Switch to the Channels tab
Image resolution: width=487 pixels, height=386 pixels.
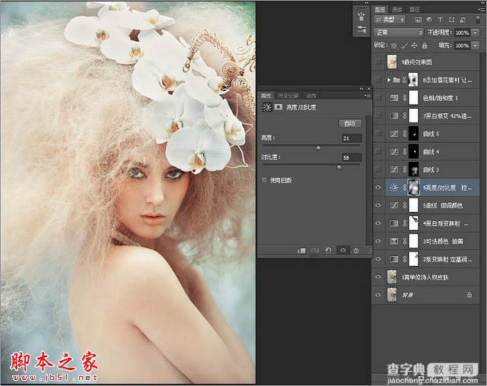(397, 10)
